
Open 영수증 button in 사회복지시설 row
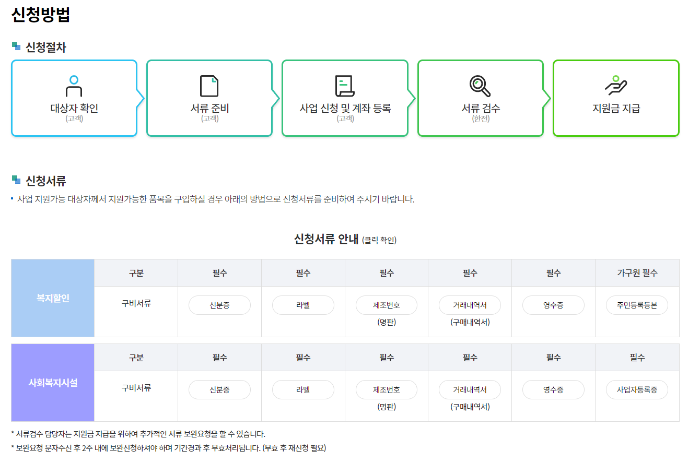(x=553, y=390)
